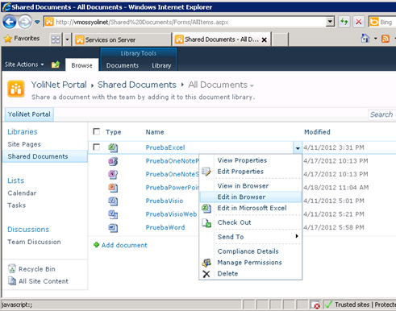Open Discussions heading link

[x=28, y=230]
